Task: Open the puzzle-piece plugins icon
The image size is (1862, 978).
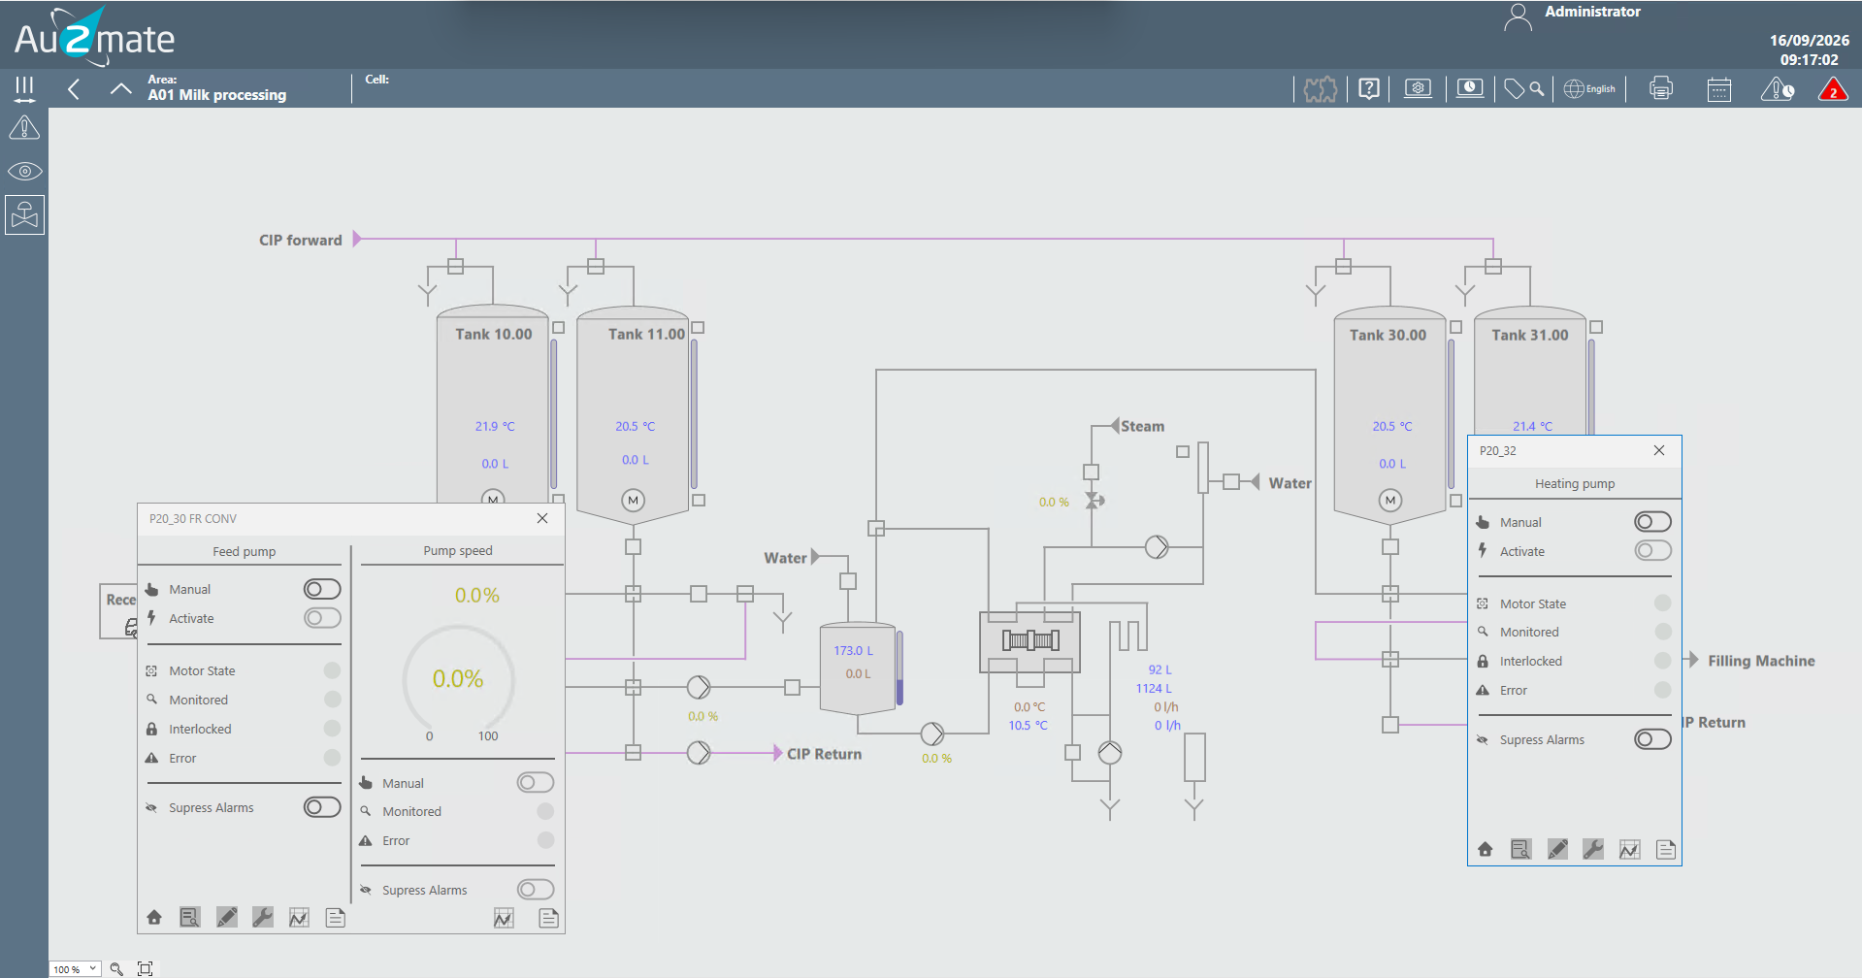Action: coord(1320,89)
